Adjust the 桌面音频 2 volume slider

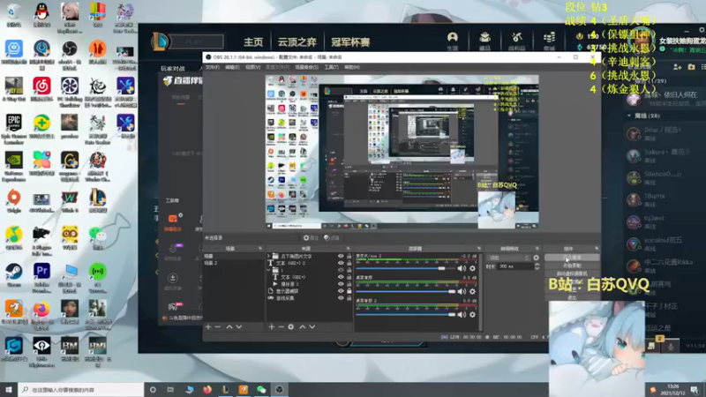point(406,315)
